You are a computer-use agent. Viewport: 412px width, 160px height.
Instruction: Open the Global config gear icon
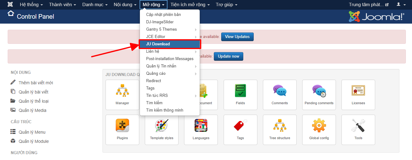coord(319,130)
